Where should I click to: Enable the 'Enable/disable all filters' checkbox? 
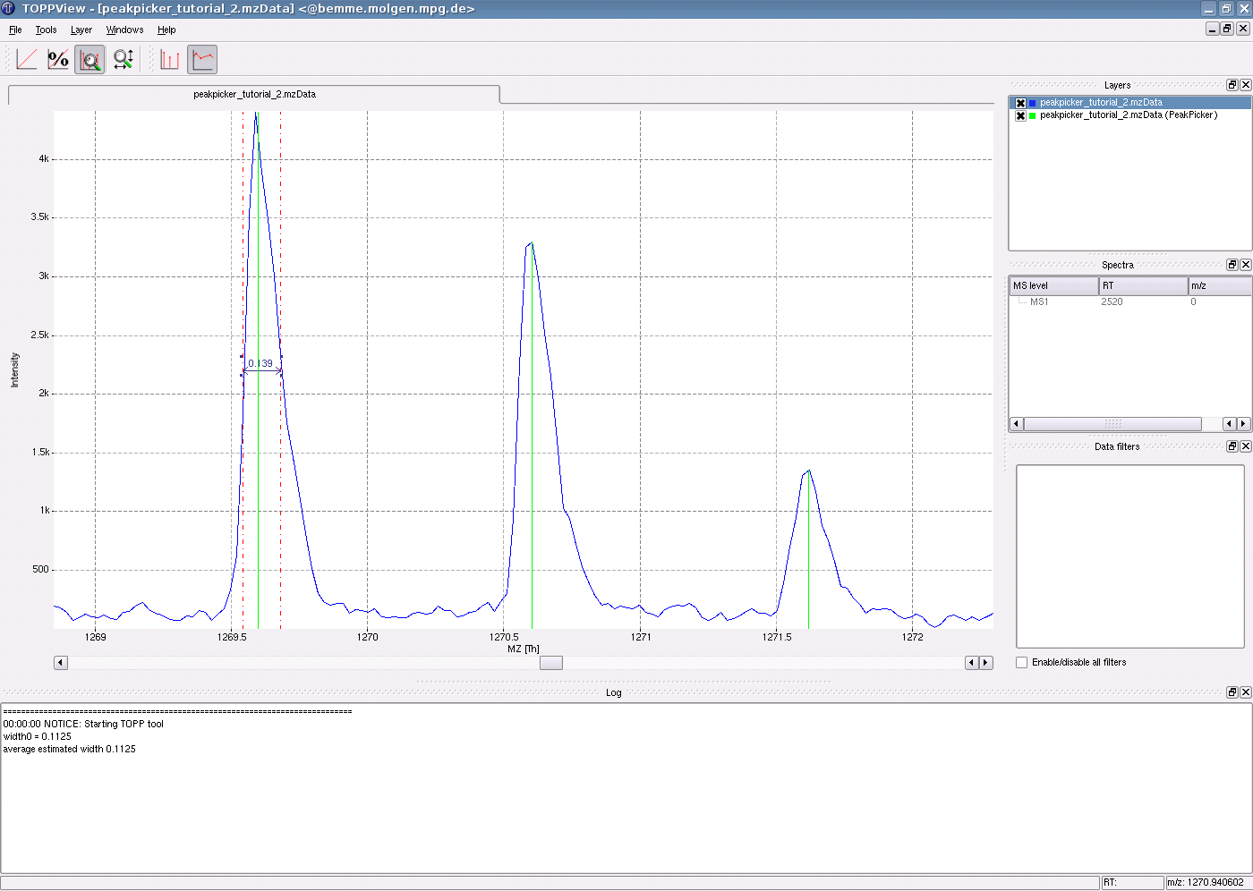(1022, 663)
